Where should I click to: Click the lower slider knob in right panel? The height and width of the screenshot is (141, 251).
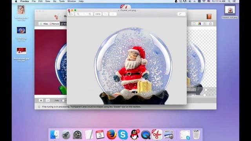tap(204, 95)
